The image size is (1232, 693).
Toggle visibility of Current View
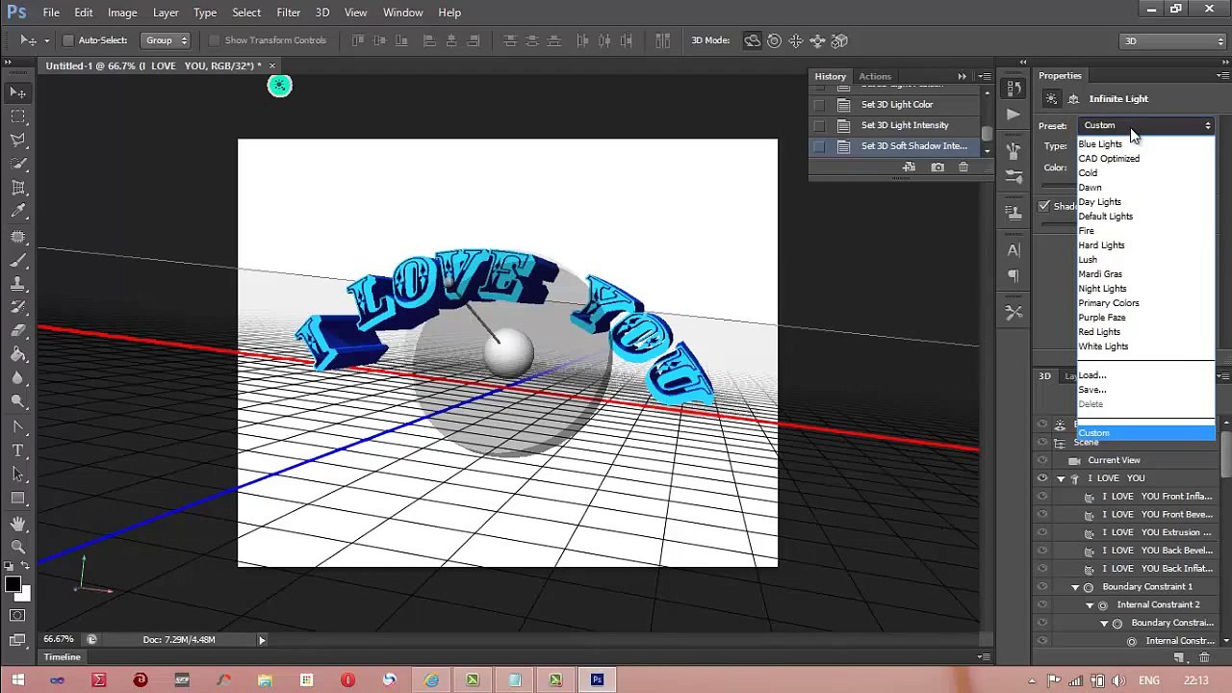click(1042, 460)
